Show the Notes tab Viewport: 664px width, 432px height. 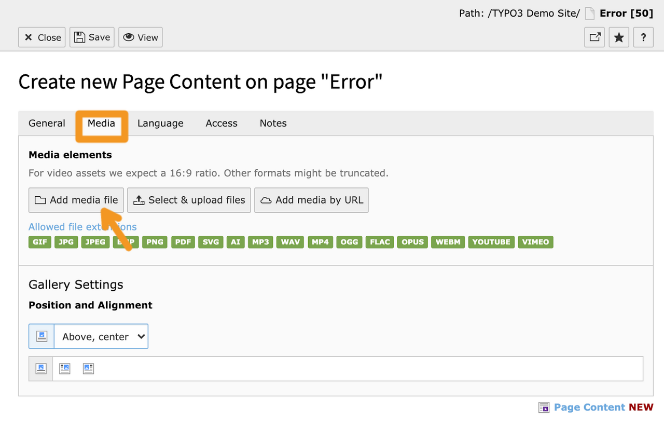(273, 123)
